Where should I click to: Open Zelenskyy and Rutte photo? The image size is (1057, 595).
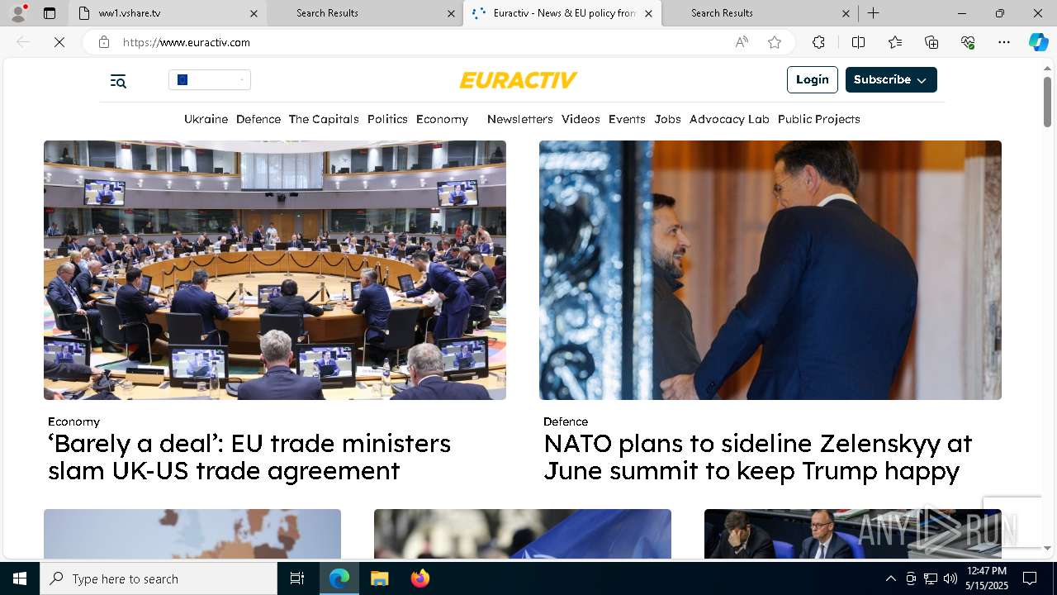pyautogui.click(x=770, y=270)
